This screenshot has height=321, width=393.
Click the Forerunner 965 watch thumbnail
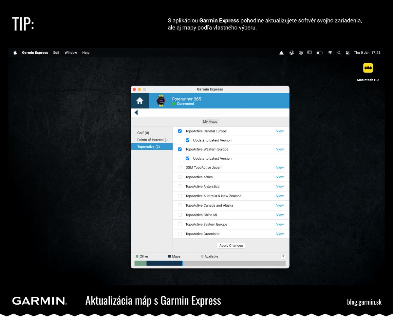point(160,101)
